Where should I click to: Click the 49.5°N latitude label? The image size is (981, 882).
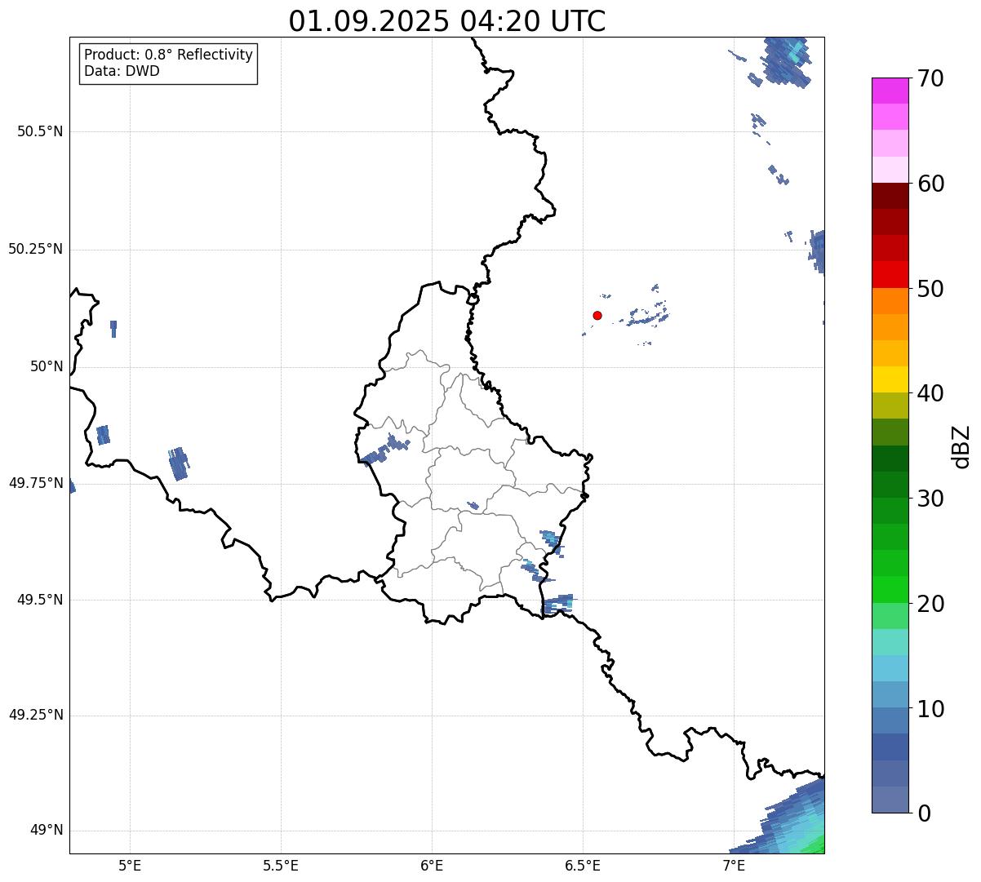tap(40, 600)
